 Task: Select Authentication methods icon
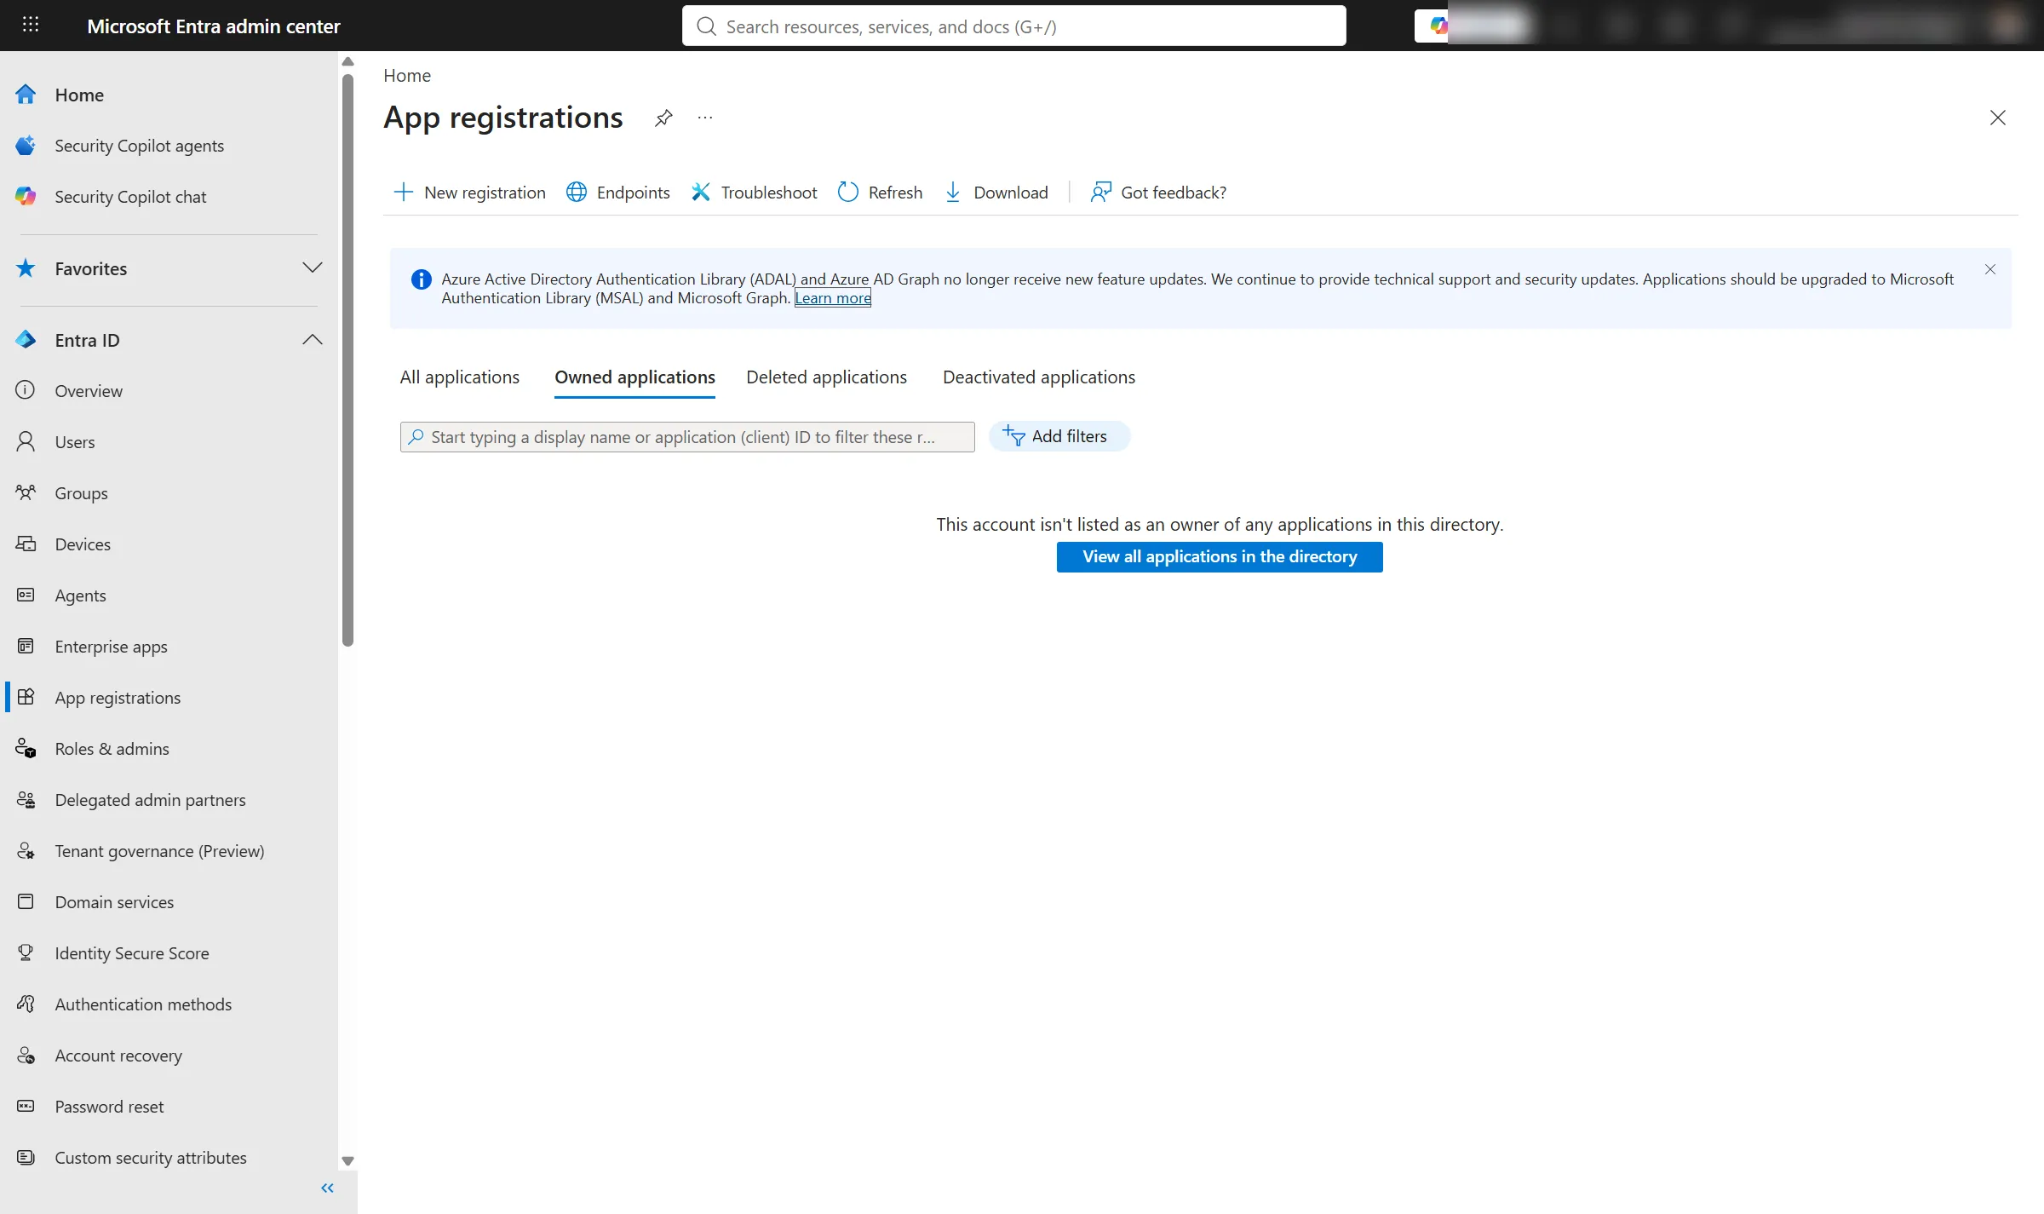click(26, 1004)
